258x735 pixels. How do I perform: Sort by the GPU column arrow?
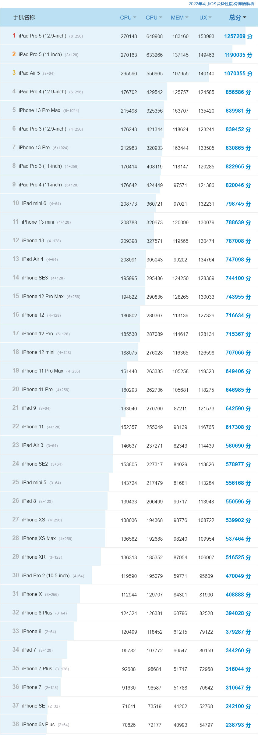pyautogui.click(x=161, y=17)
